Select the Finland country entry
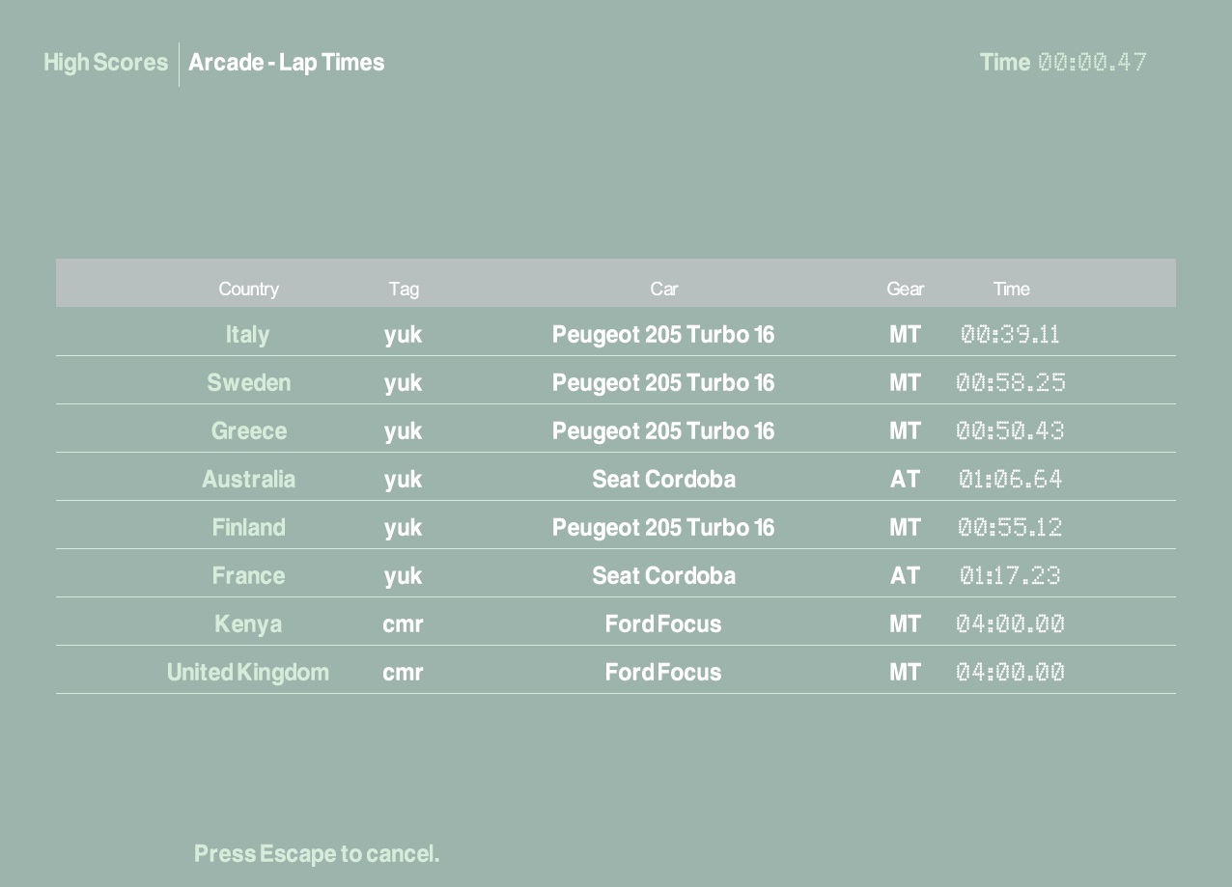 [248, 527]
